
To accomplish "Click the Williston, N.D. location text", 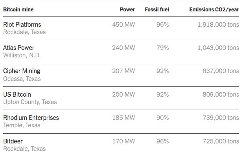I will [22, 55].
